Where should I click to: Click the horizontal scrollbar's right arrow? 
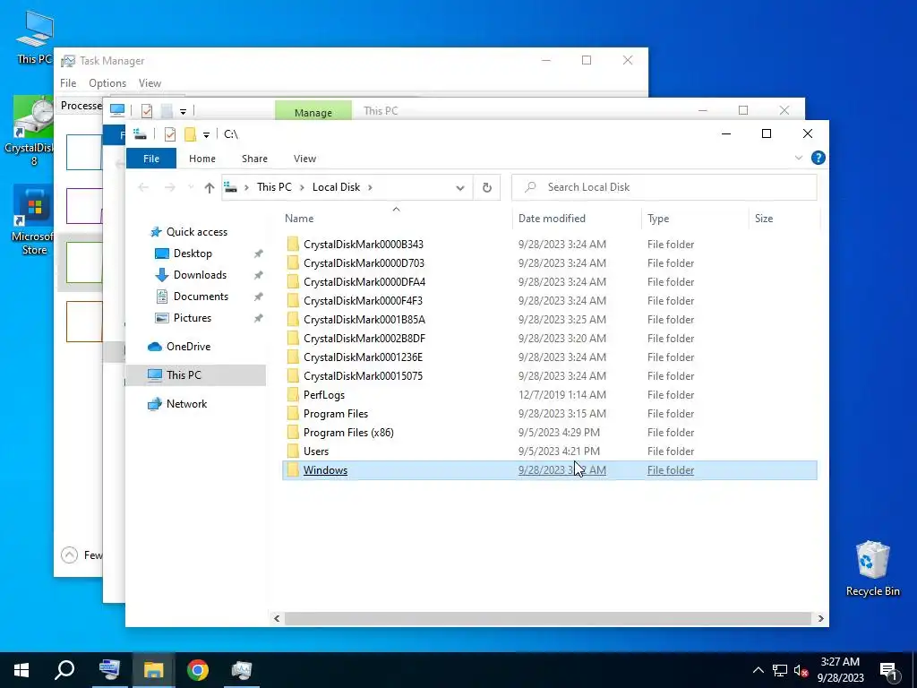820,618
